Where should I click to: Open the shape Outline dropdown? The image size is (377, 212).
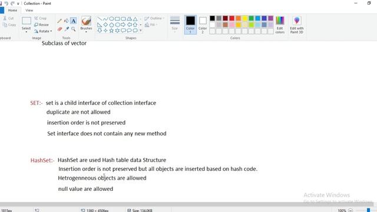pos(154,18)
